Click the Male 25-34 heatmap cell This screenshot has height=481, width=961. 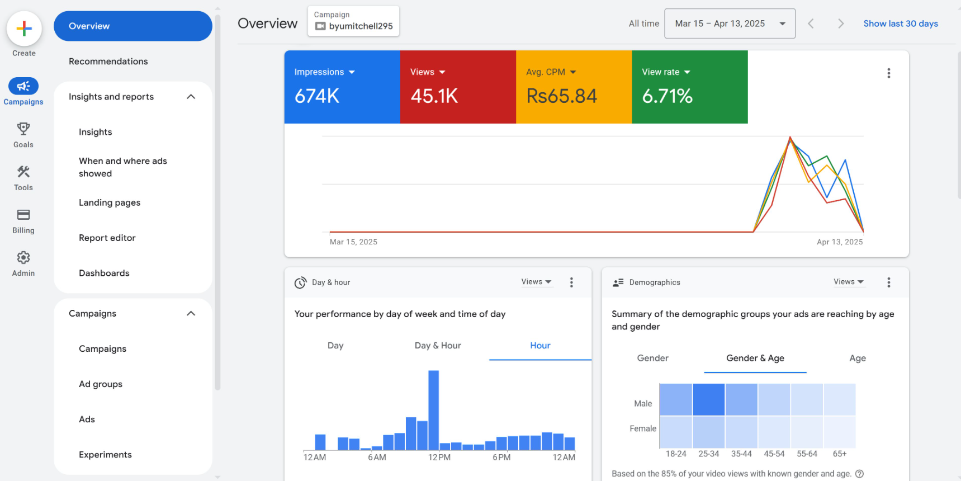(x=708, y=399)
